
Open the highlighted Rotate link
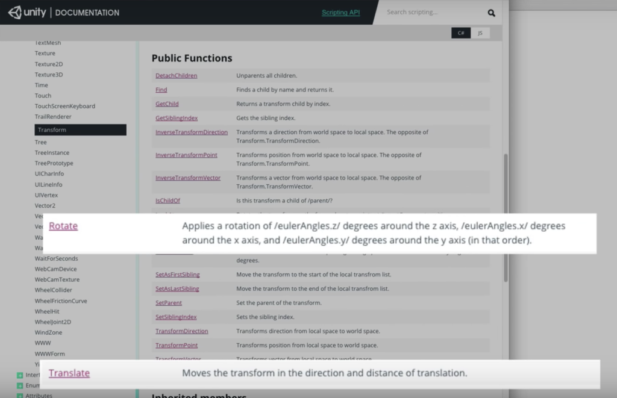(63, 226)
